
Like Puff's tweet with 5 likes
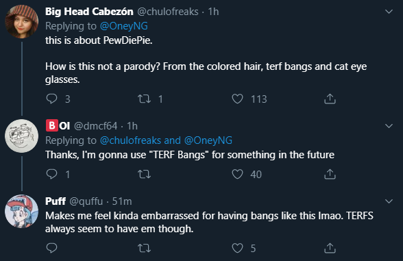click(x=237, y=248)
